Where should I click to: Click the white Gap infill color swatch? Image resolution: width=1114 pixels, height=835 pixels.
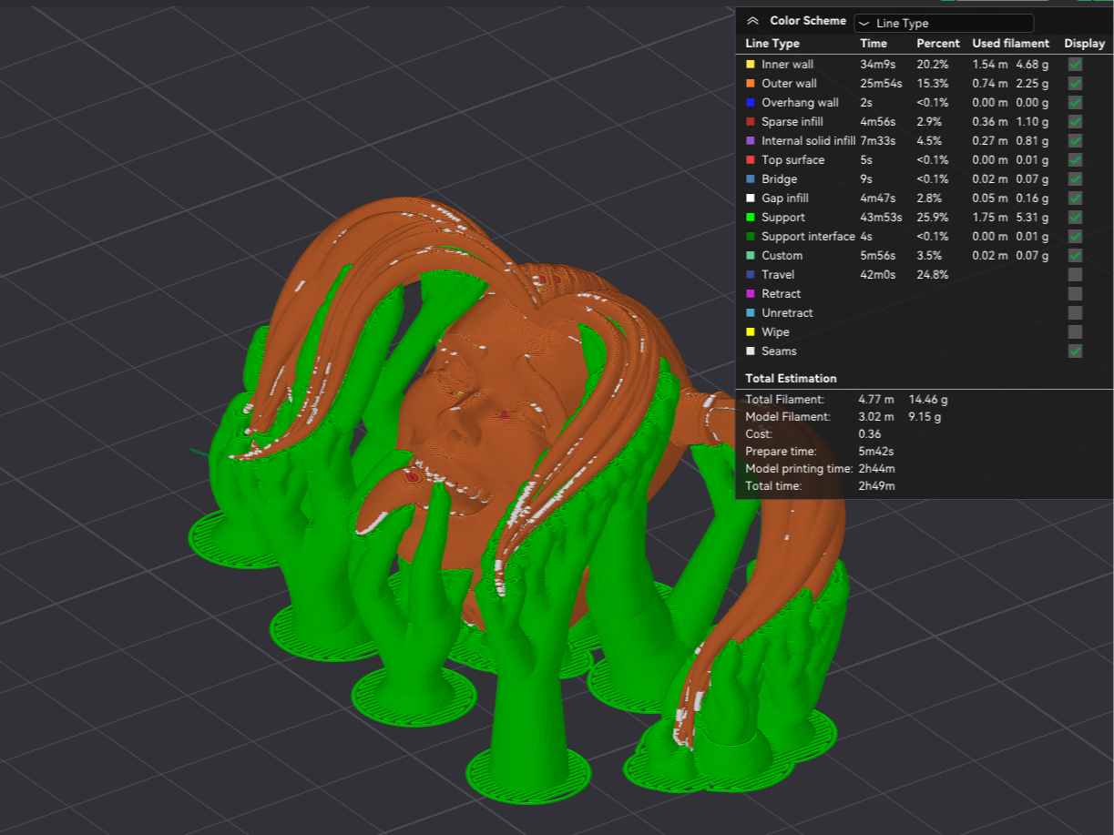(x=751, y=198)
